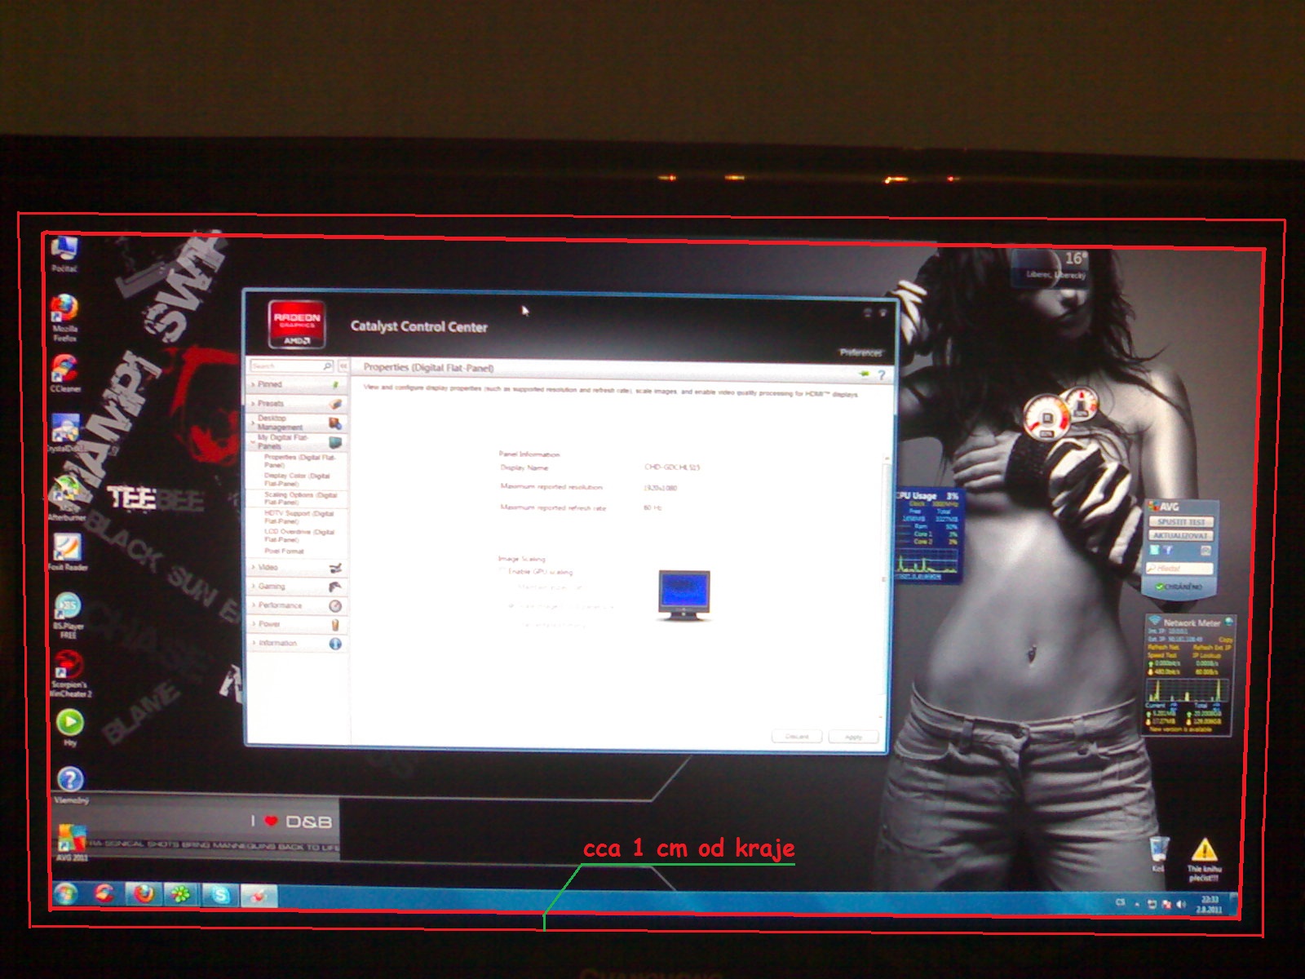Click the AVG gadget search field
This screenshot has height=979, width=1305.
coord(1179,567)
